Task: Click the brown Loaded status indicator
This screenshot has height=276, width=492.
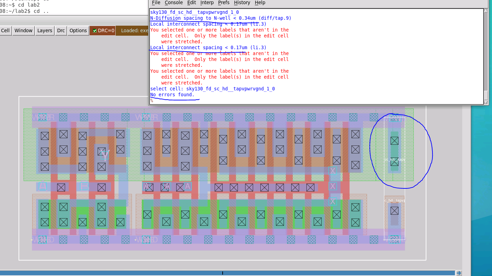Action: [133, 30]
